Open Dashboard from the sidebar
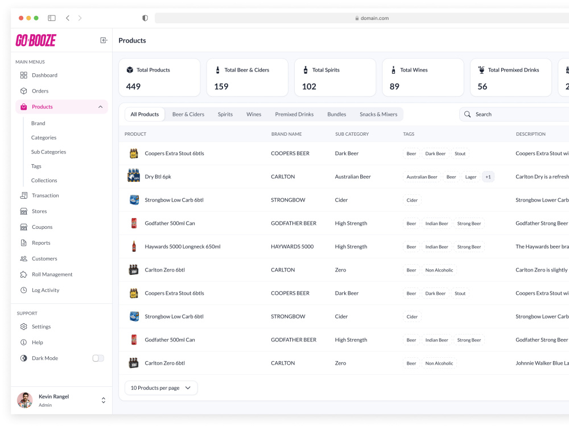The image size is (569, 426). [44, 75]
